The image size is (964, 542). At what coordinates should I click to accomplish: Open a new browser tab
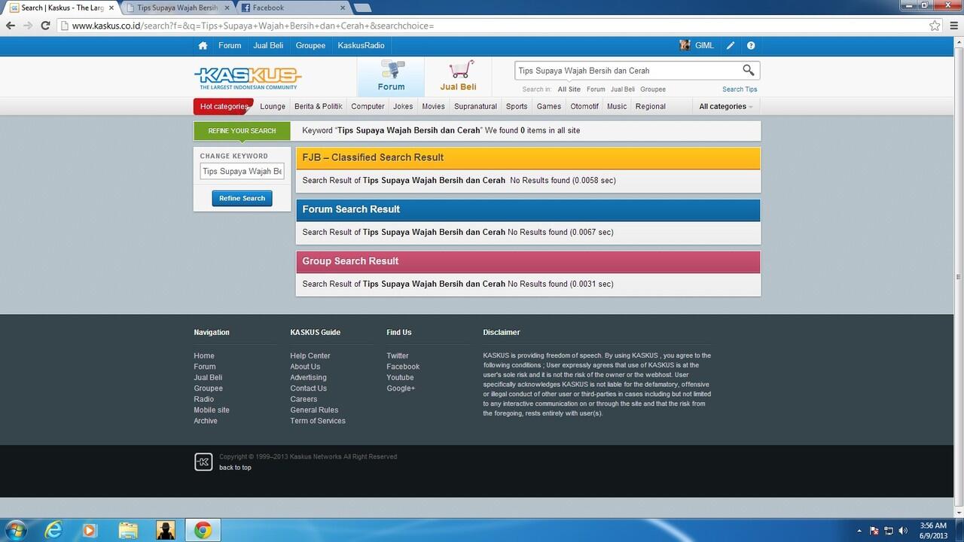[x=362, y=8]
